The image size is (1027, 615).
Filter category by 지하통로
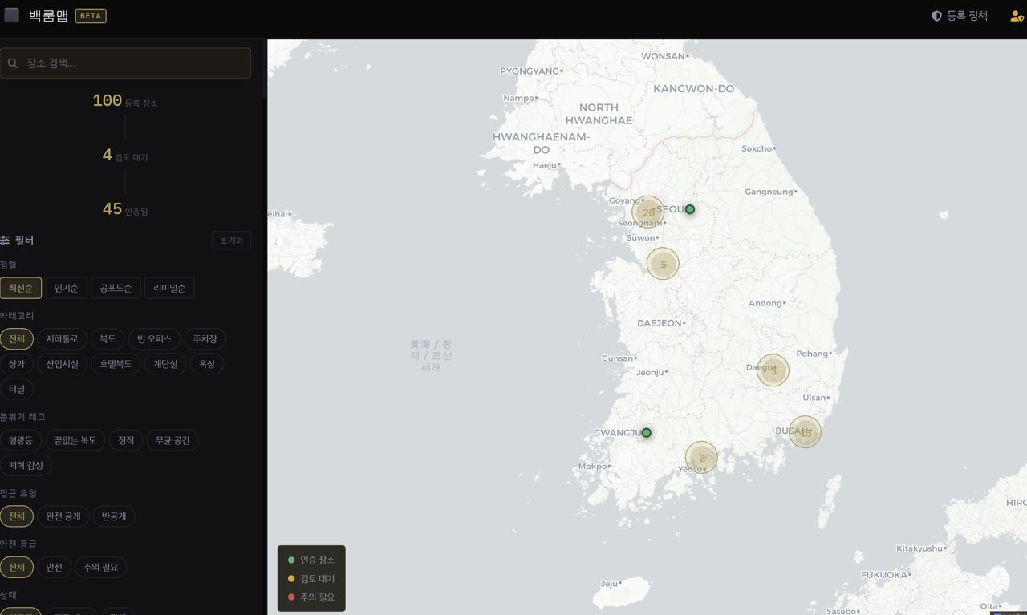tap(62, 339)
